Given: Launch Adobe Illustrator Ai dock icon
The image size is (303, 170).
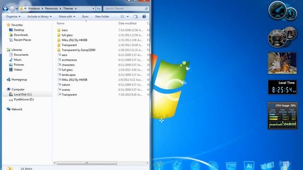Looking at the screenshot, I should click(x=249, y=166).
